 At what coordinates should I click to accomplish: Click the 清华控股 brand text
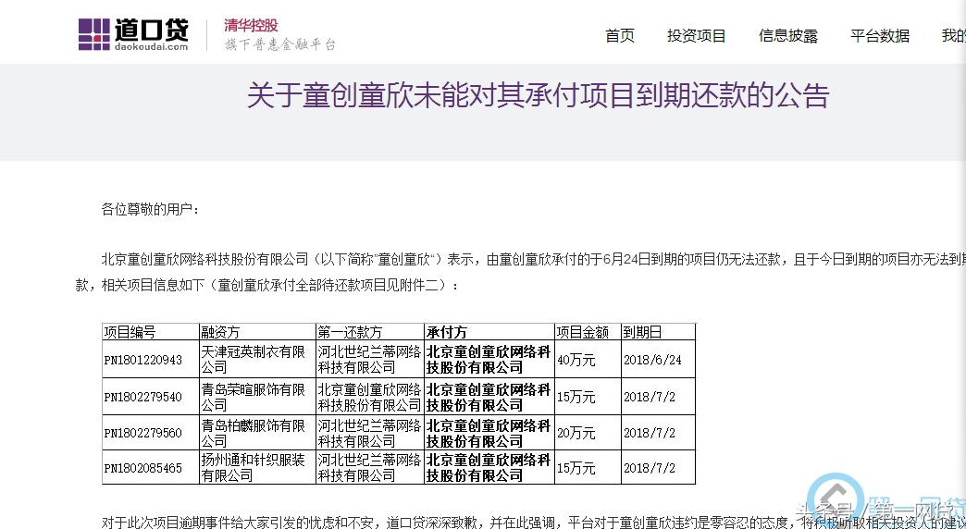coord(251,25)
